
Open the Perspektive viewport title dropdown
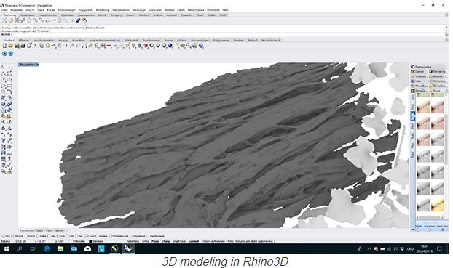(28, 65)
